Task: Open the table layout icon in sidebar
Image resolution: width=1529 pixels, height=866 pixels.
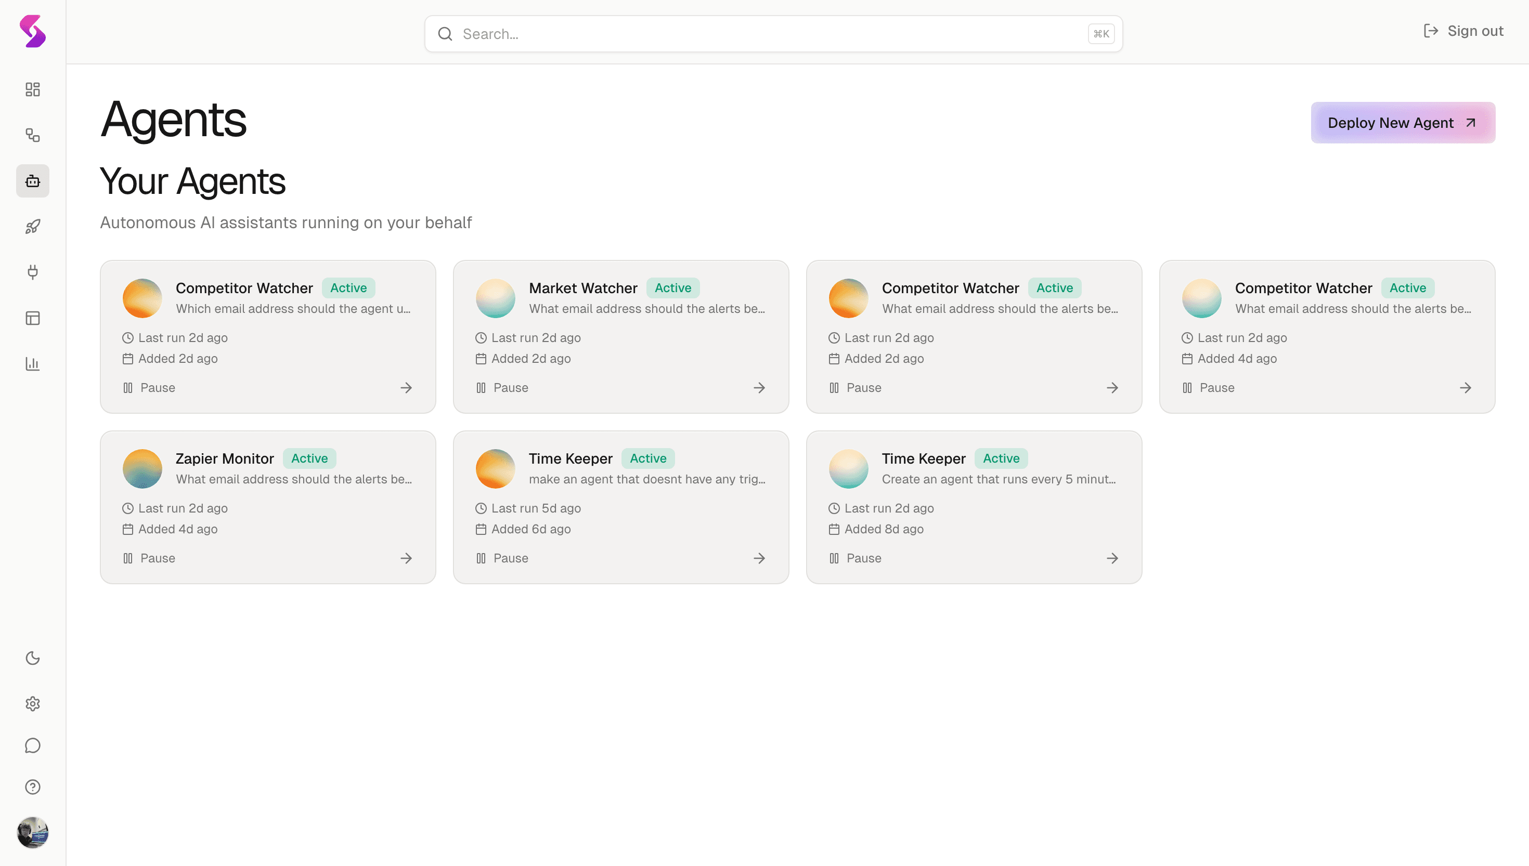Action: coord(33,318)
